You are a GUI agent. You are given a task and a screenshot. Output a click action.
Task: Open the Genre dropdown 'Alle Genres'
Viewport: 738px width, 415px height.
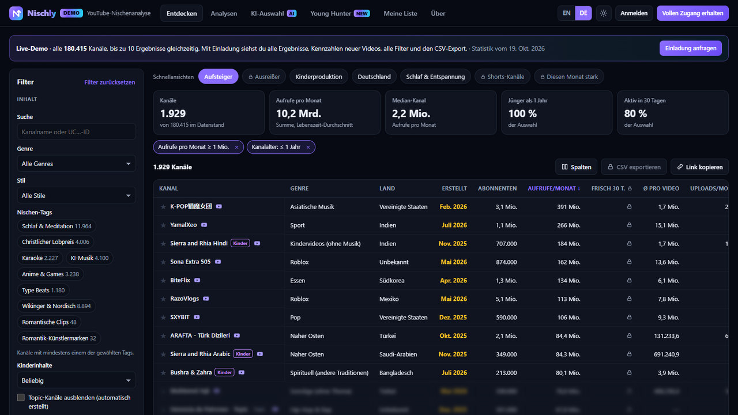pos(77,164)
